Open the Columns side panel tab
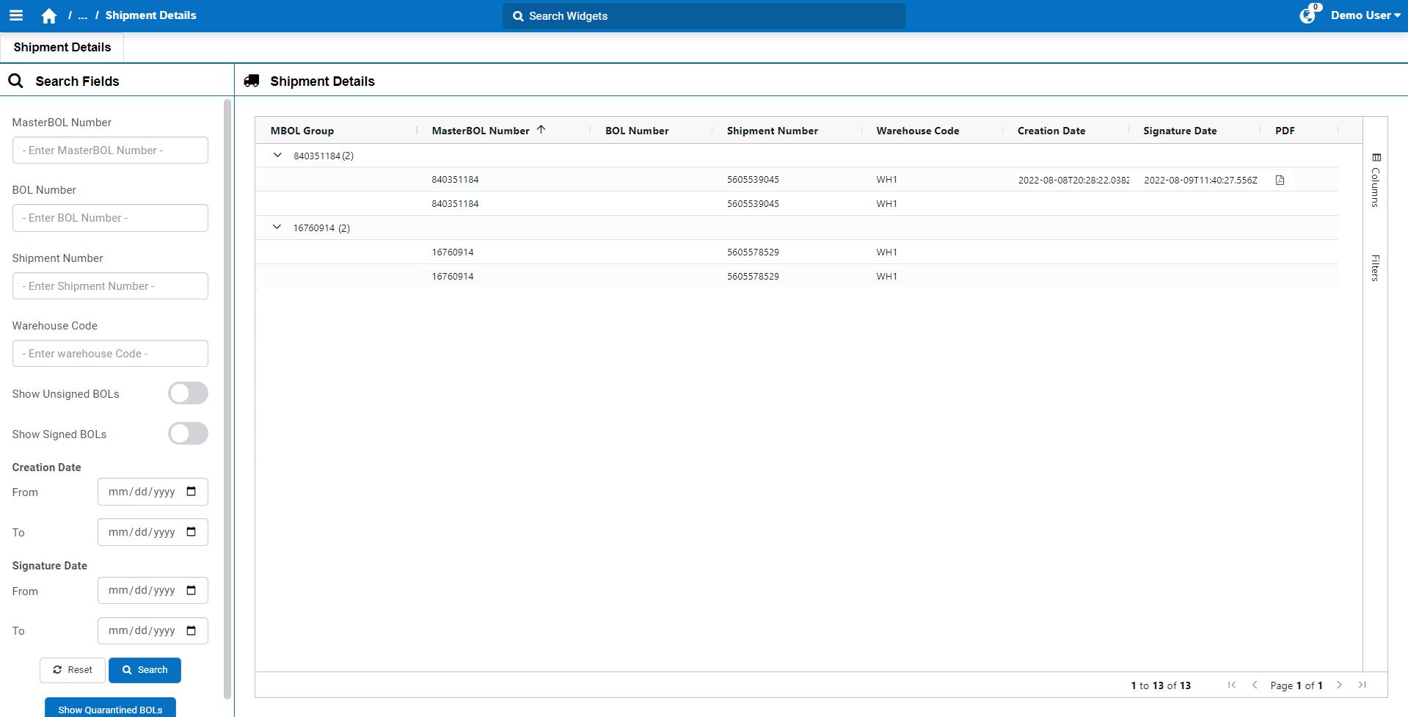 (x=1376, y=181)
